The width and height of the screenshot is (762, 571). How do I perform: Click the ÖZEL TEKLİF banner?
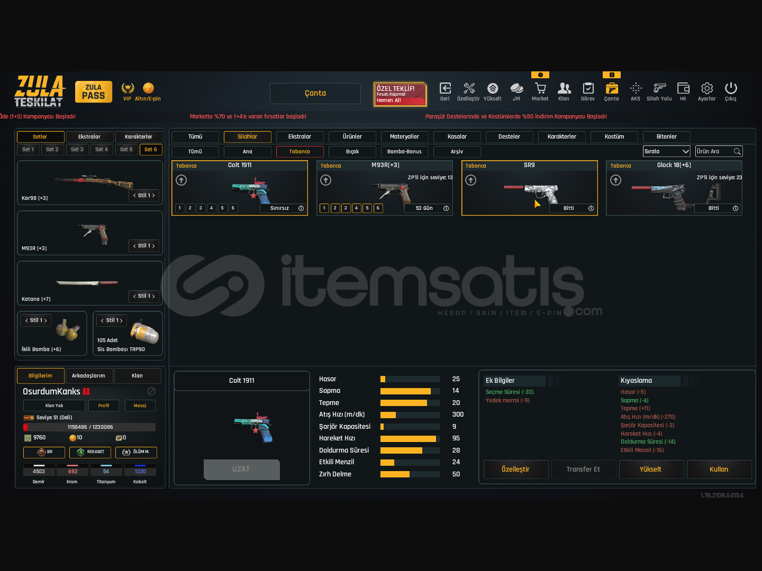[x=400, y=94]
